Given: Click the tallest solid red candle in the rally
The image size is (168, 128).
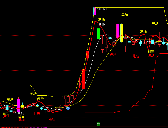Looking at the screenshot, I should click(83, 79).
